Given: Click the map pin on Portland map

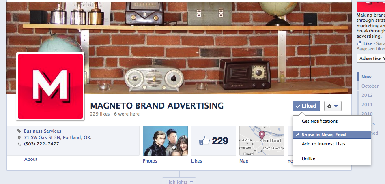Looking at the screenshot, I should point(262,135).
